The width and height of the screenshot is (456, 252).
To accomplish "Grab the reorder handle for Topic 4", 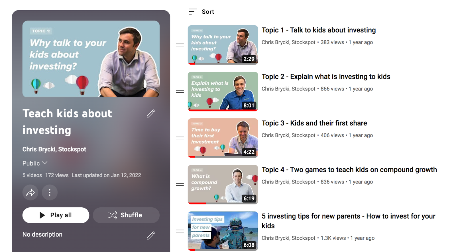I will pyautogui.click(x=180, y=185).
